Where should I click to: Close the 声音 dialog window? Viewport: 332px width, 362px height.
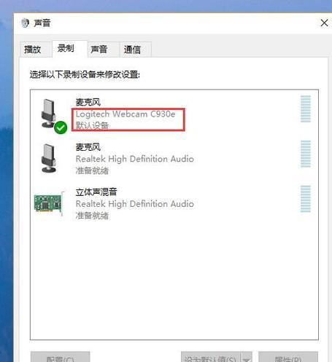(x=324, y=23)
